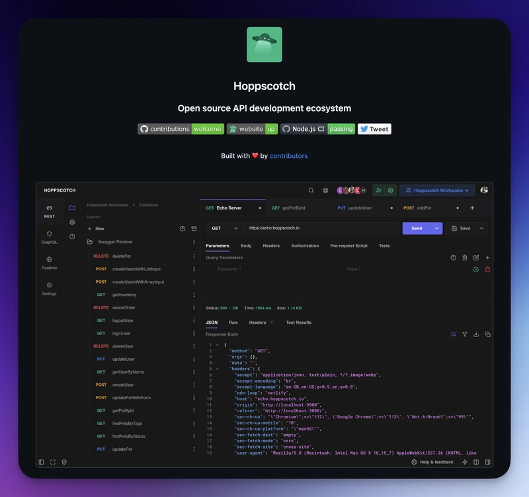The width and height of the screenshot is (529, 497).
Task: Open the Test Results response tab
Action: [299, 323]
